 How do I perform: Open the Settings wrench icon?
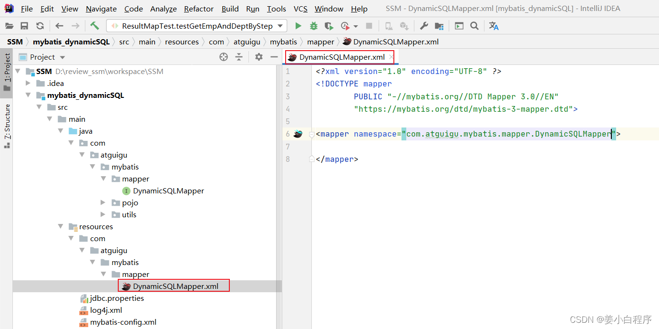point(423,25)
